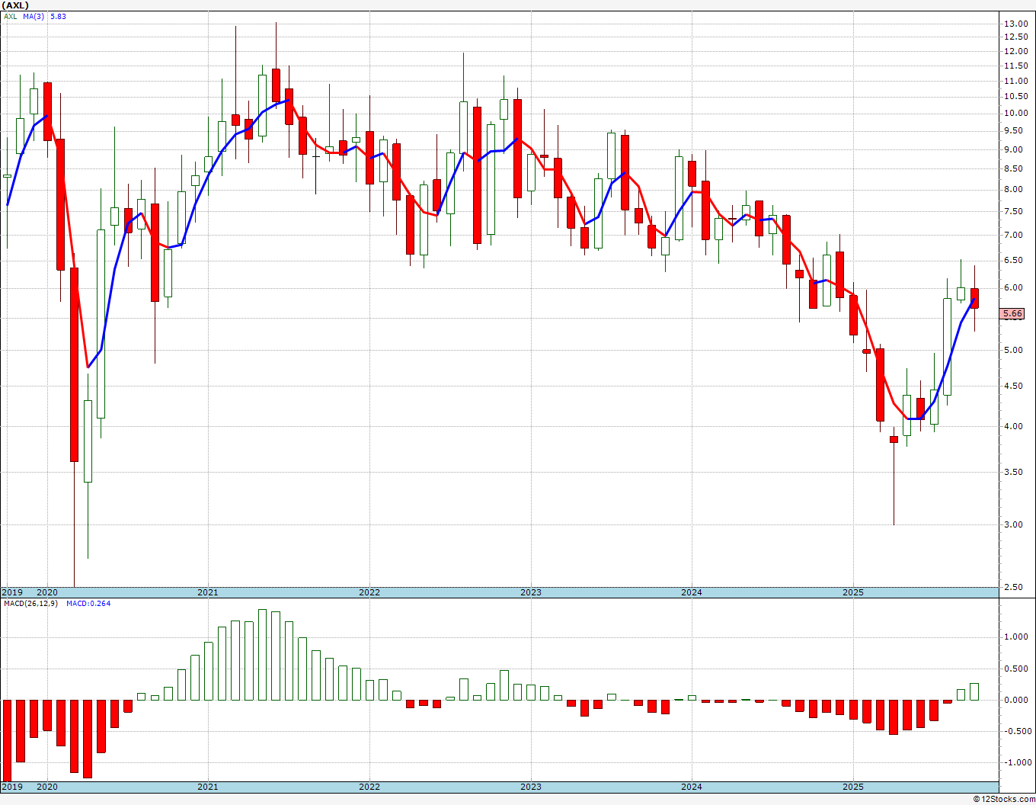Select 2024 on the price chart time axis
Screen dimensions: 1036x805
click(x=692, y=592)
